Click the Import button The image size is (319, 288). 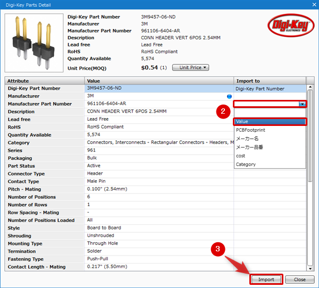point(266,279)
